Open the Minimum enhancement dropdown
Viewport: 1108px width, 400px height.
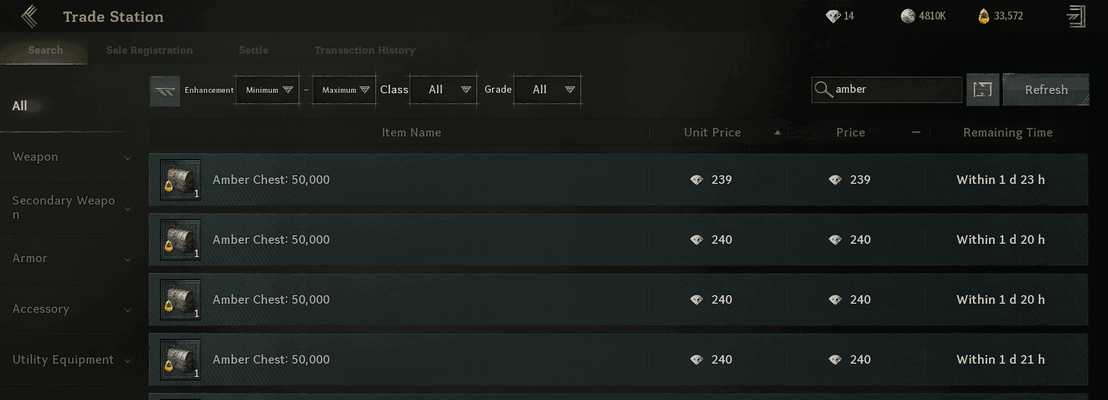tap(267, 89)
